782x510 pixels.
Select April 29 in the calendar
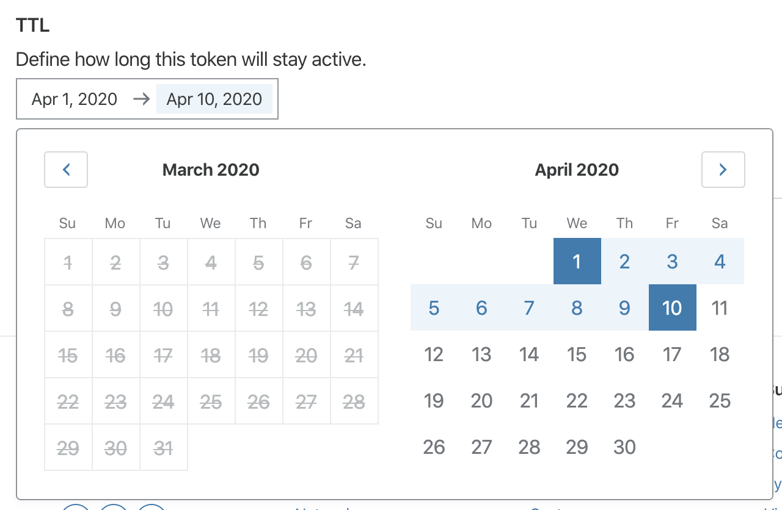click(x=577, y=447)
